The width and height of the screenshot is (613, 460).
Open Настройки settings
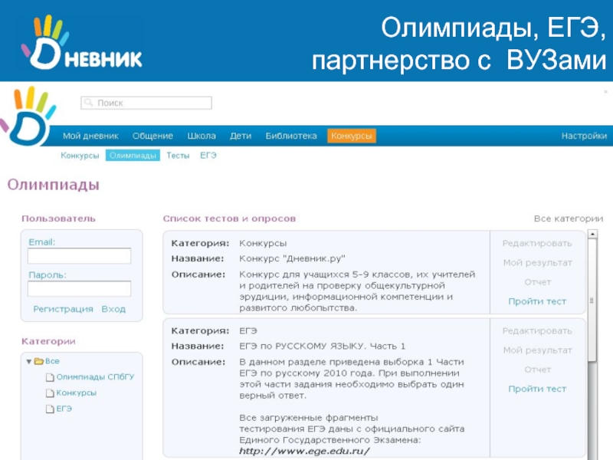pyautogui.click(x=584, y=136)
